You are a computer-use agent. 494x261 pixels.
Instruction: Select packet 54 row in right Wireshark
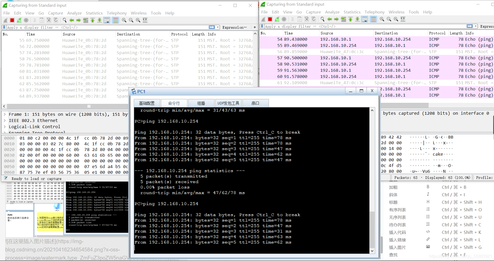pos(377,39)
